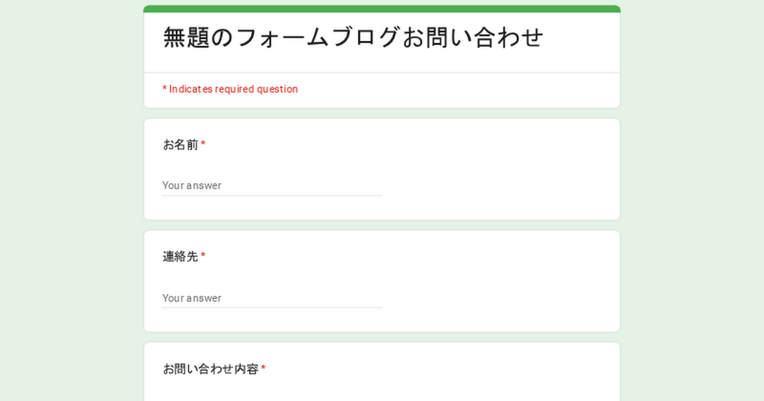
Task: Click the お名前 answer input field
Action: point(272,186)
